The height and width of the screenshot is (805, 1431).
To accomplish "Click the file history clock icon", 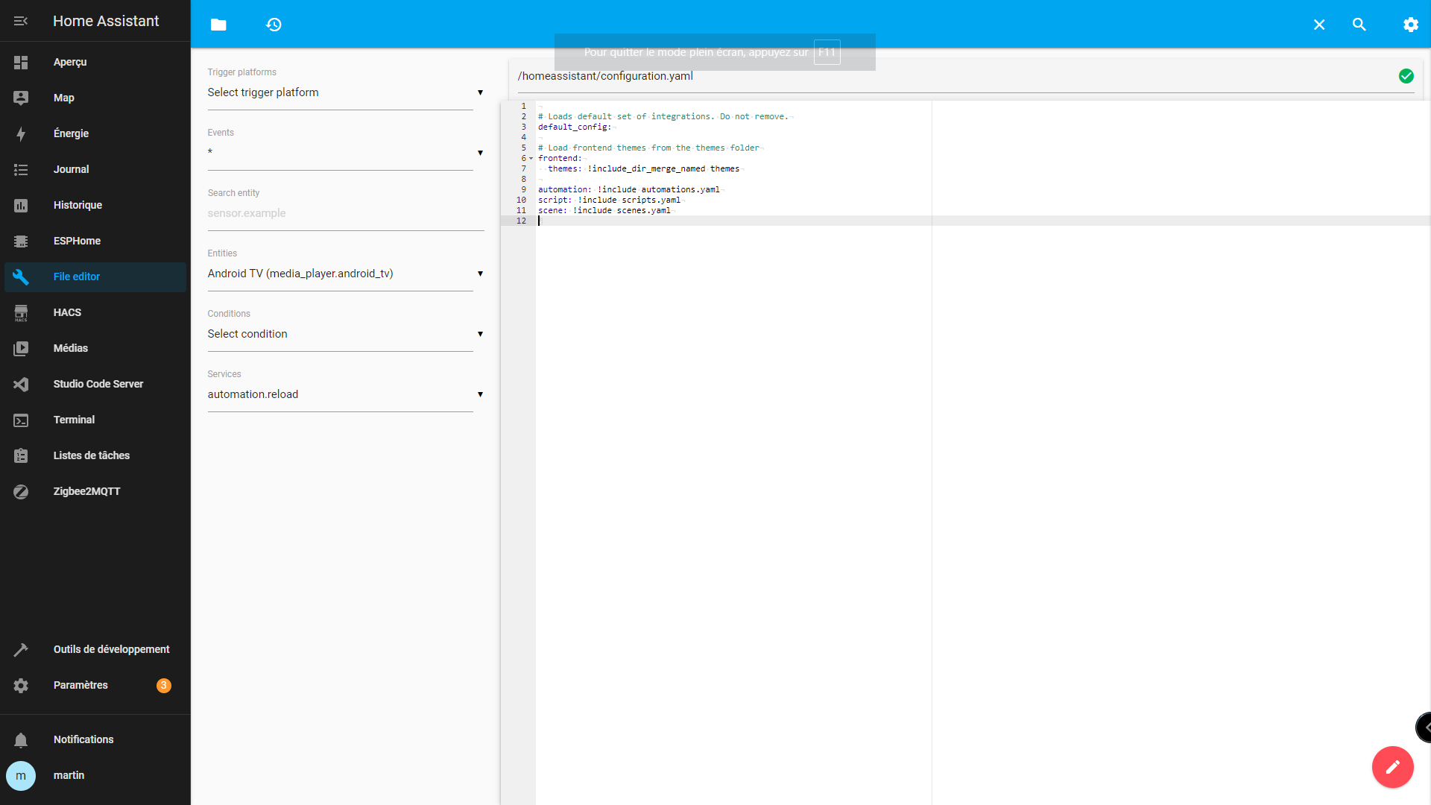I will tap(274, 25).
